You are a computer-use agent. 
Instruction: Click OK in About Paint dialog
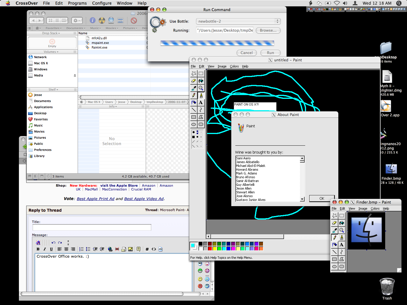322,198
